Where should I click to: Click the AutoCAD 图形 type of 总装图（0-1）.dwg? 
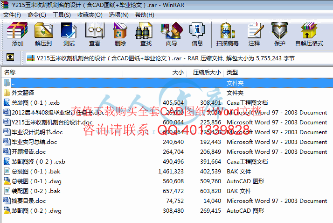point(245,181)
